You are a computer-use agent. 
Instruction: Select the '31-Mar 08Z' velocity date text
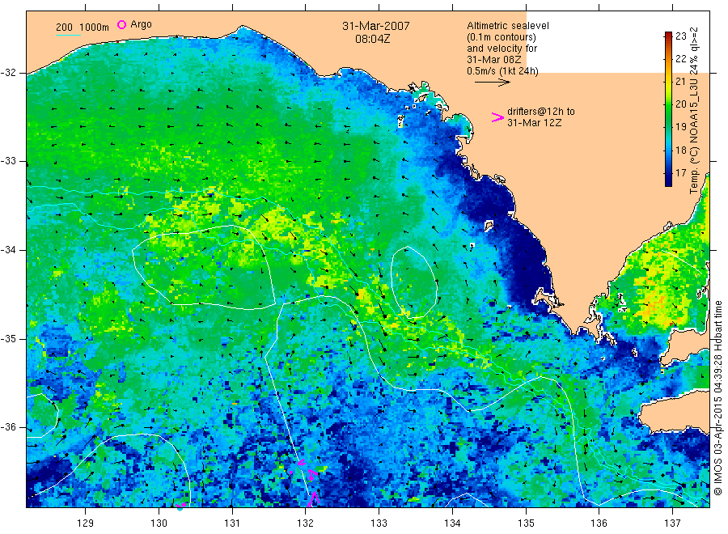[494, 60]
